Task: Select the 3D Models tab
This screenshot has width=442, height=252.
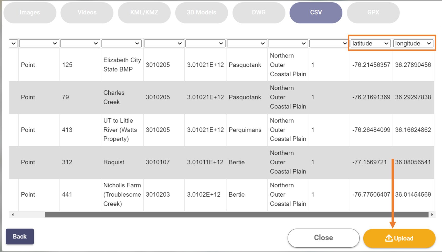Action: [x=202, y=13]
